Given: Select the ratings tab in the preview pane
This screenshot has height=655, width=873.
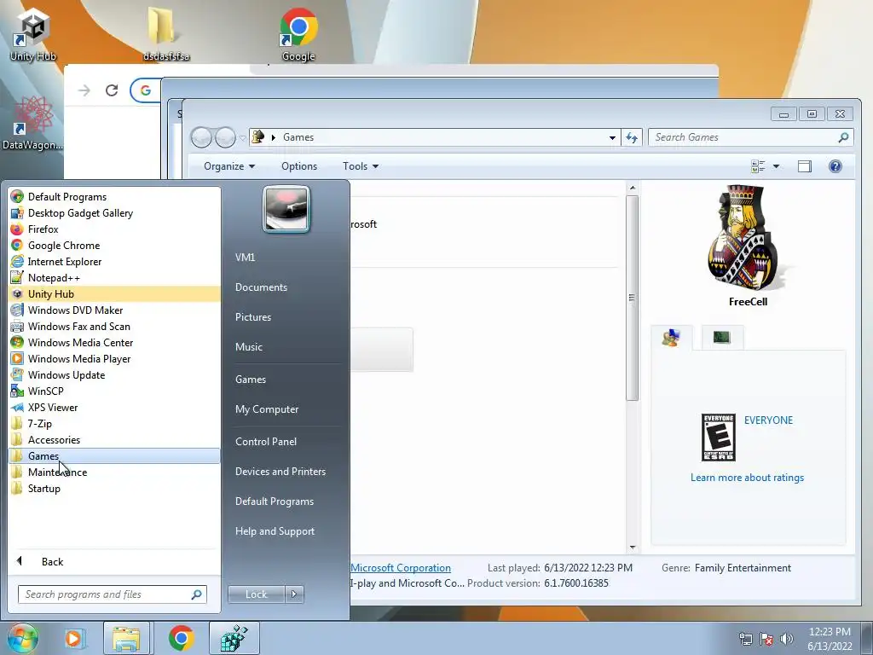Looking at the screenshot, I should click(672, 338).
